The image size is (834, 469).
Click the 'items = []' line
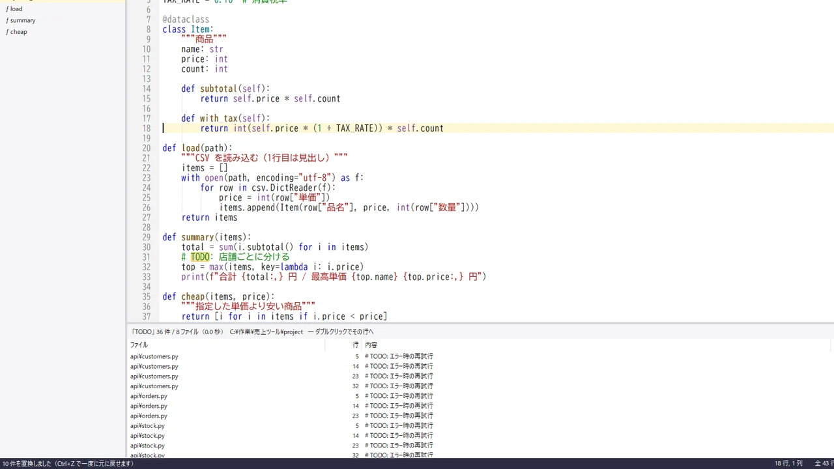click(205, 168)
